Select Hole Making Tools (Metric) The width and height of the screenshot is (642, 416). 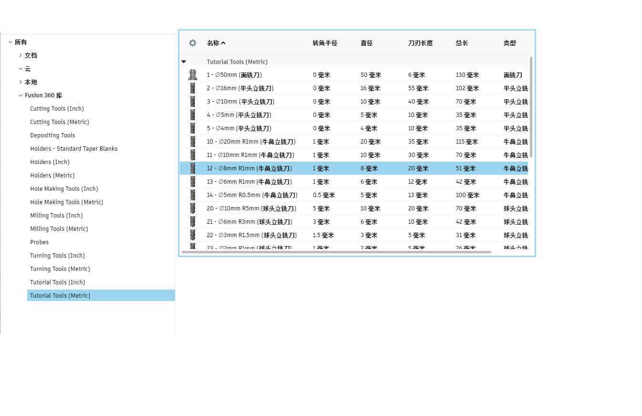pyautogui.click(x=67, y=202)
